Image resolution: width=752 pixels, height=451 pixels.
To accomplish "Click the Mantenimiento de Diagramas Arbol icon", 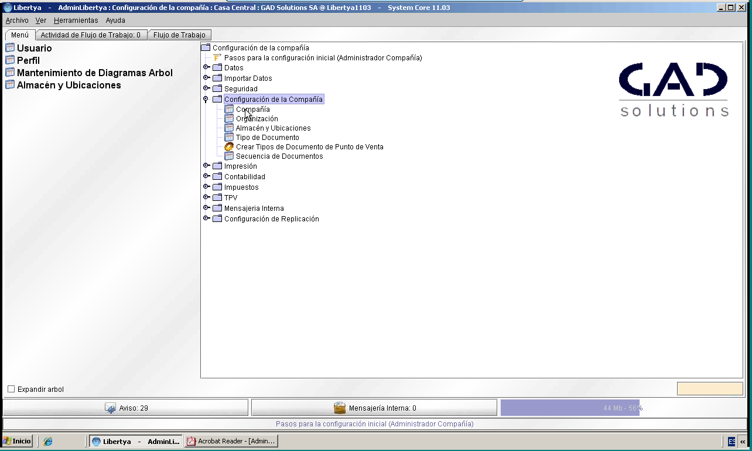I will (x=9, y=72).
